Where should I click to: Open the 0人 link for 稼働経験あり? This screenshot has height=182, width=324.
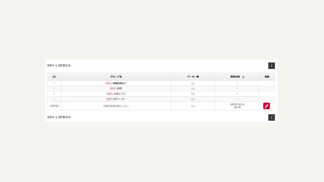[193, 83]
